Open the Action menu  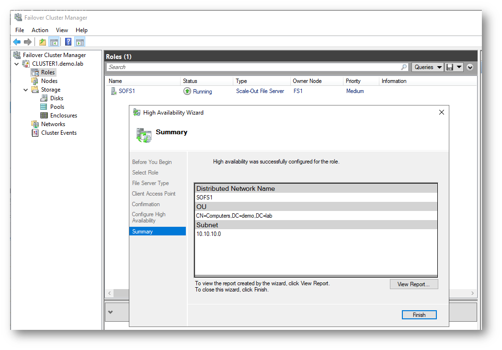coord(40,30)
